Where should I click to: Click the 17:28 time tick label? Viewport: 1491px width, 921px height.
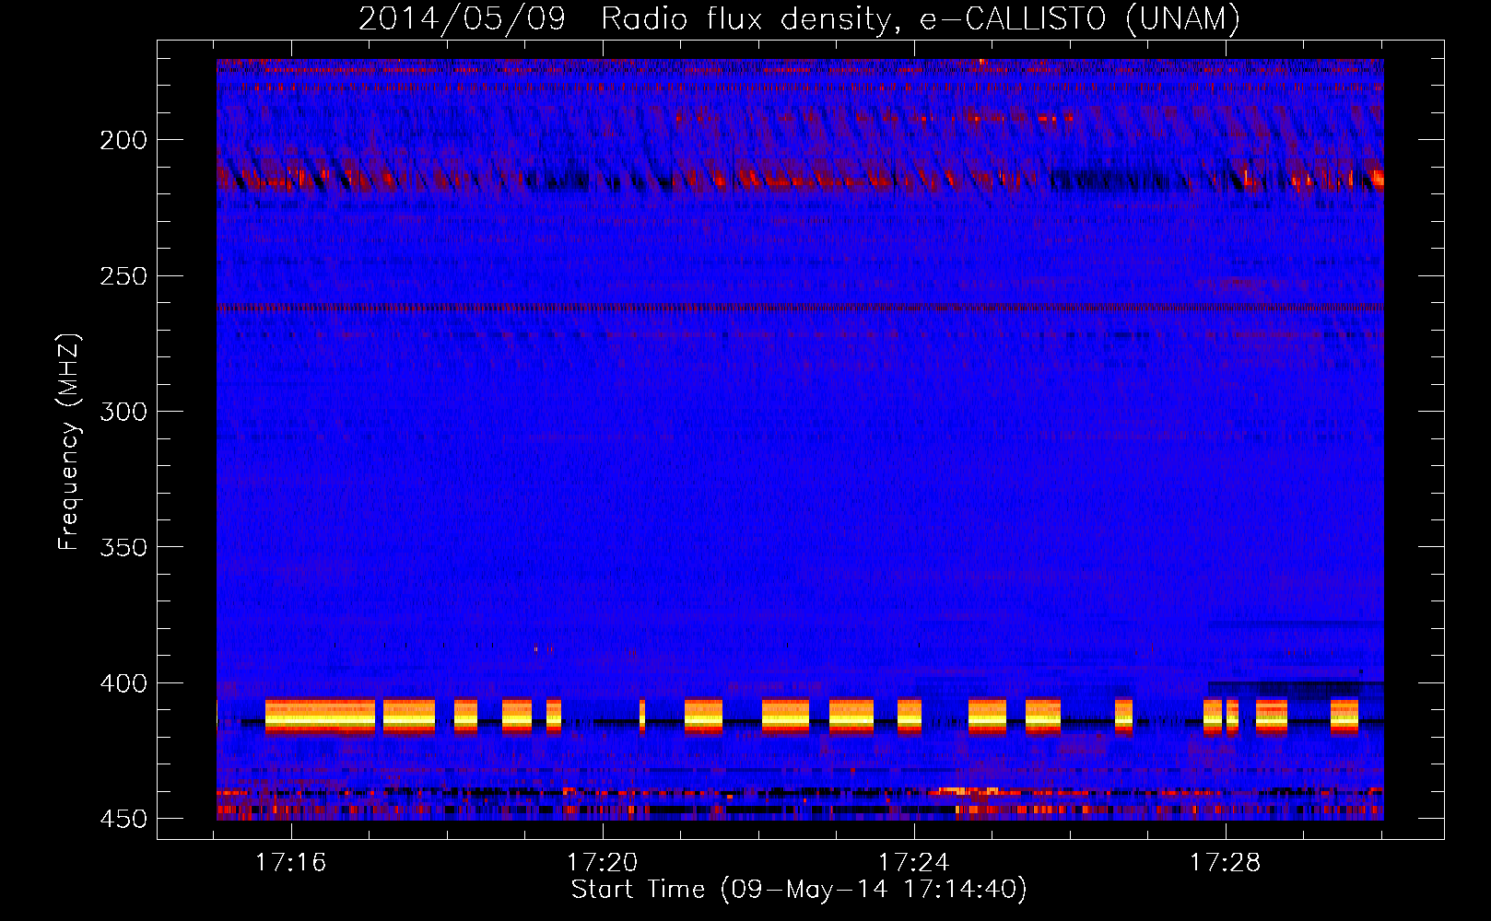coord(1226,863)
